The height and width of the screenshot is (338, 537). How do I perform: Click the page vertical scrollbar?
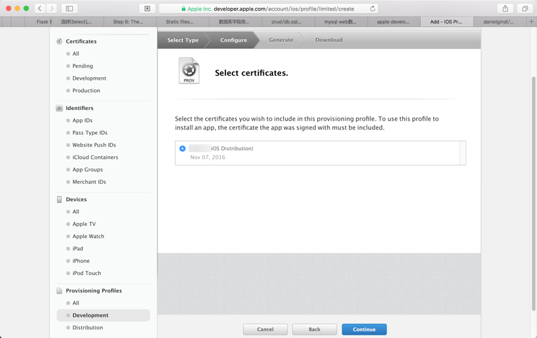click(x=533, y=193)
